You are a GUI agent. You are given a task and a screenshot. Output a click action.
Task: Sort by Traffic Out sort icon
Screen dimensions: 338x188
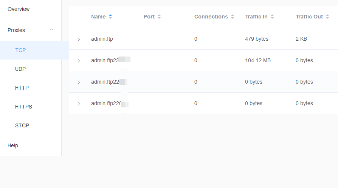coord(328,17)
